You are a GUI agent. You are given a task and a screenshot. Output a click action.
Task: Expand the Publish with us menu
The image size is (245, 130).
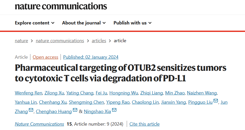(x=132, y=23)
